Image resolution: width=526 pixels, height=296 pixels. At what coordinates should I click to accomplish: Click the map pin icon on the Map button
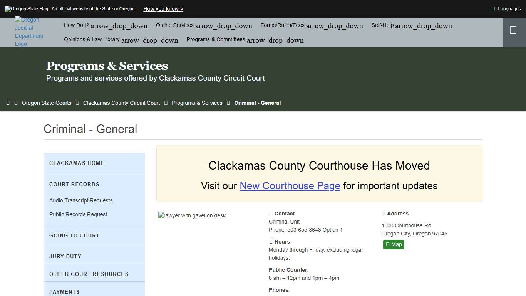389,244
